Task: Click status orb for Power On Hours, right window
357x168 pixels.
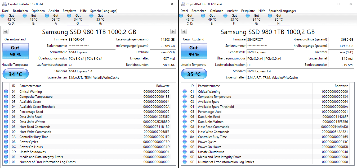Action: [x=185, y=147]
